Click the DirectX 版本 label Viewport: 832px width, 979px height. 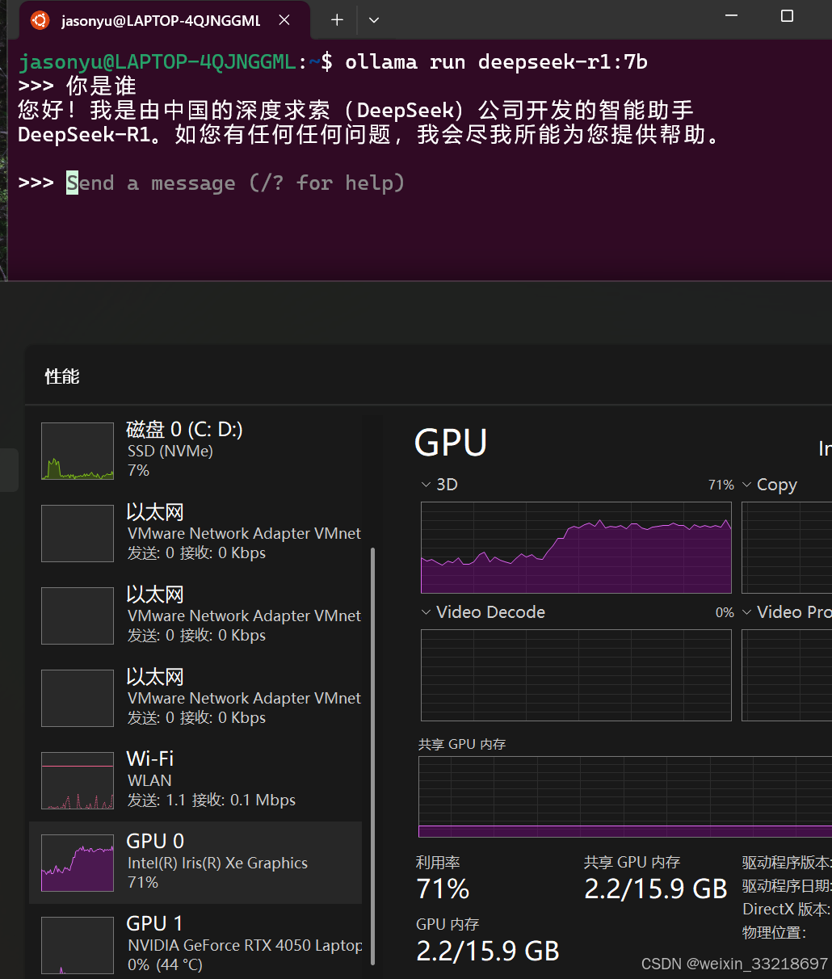coord(786,910)
